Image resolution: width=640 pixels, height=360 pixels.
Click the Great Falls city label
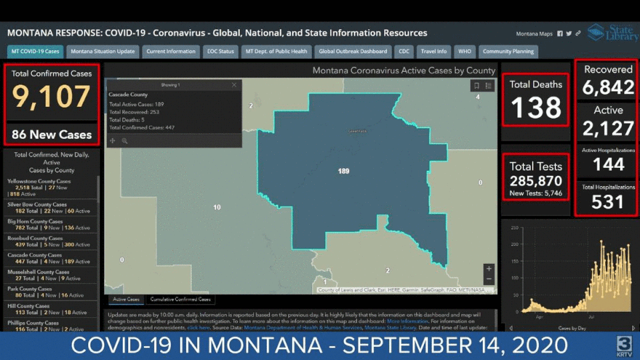pyautogui.click(x=357, y=131)
